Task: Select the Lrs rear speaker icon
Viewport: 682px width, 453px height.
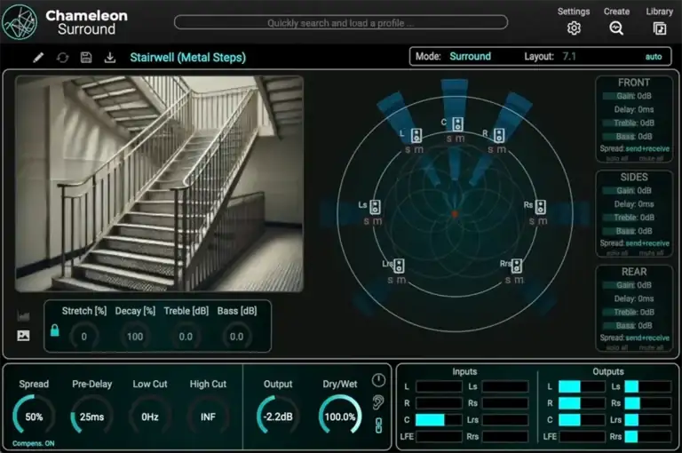Action: point(399,266)
